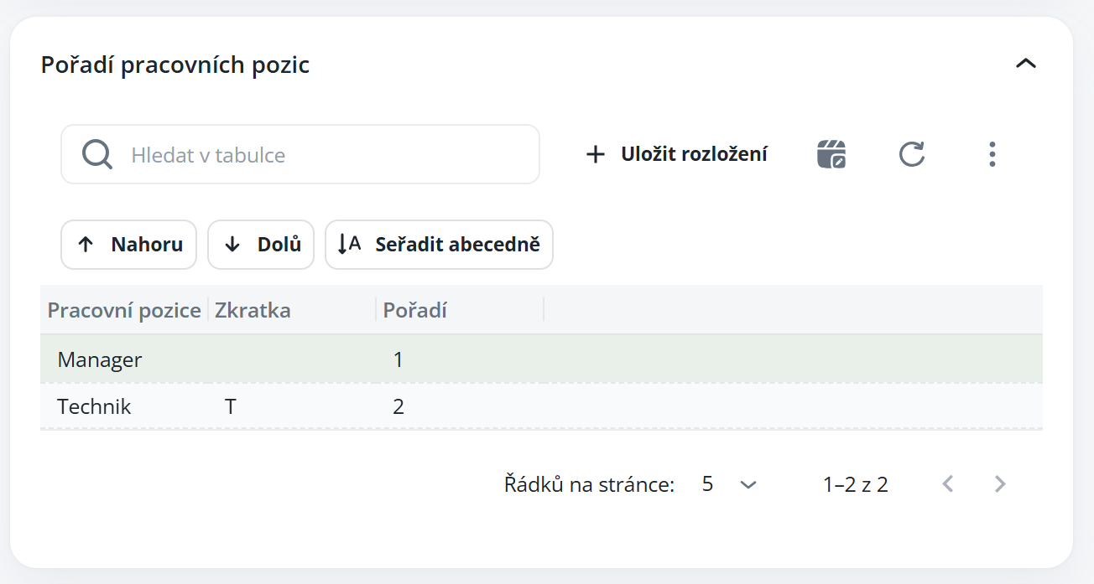Open the three-dot more options menu
Screen dimensions: 1094x584
pos(992,154)
